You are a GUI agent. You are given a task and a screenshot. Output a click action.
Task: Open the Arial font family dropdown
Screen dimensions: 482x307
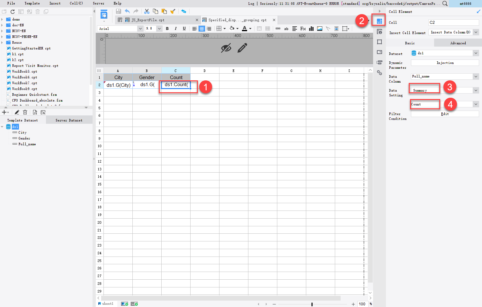click(x=140, y=29)
